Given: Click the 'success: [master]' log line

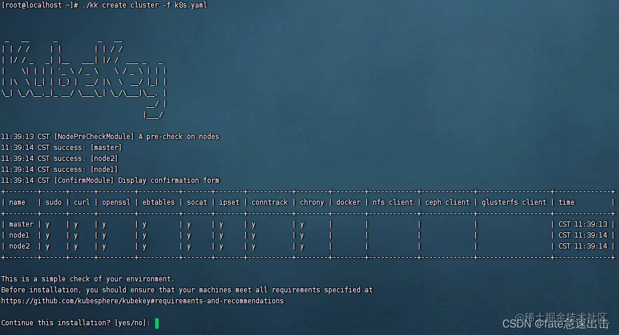Looking at the screenshot, I should coord(62,148).
